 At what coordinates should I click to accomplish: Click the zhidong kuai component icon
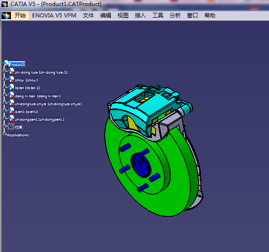pyautogui.click(x=11, y=71)
